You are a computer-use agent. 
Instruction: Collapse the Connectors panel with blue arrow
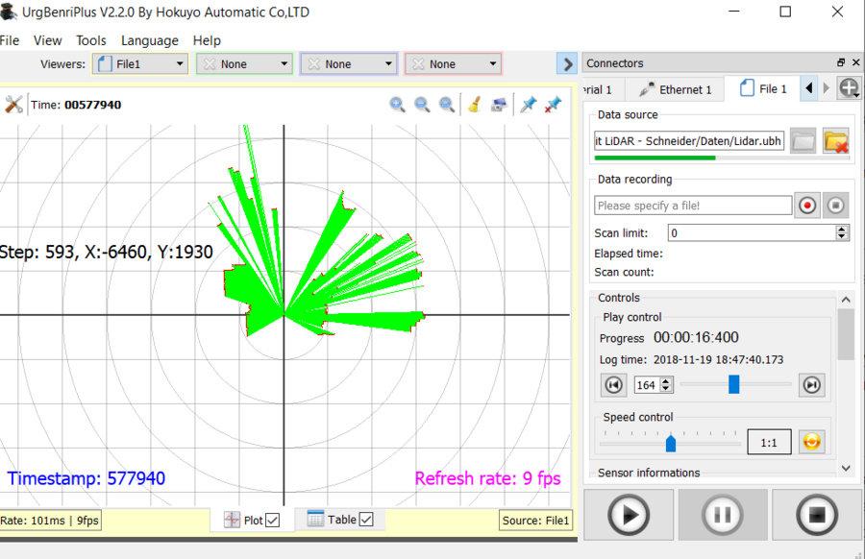pos(567,64)
